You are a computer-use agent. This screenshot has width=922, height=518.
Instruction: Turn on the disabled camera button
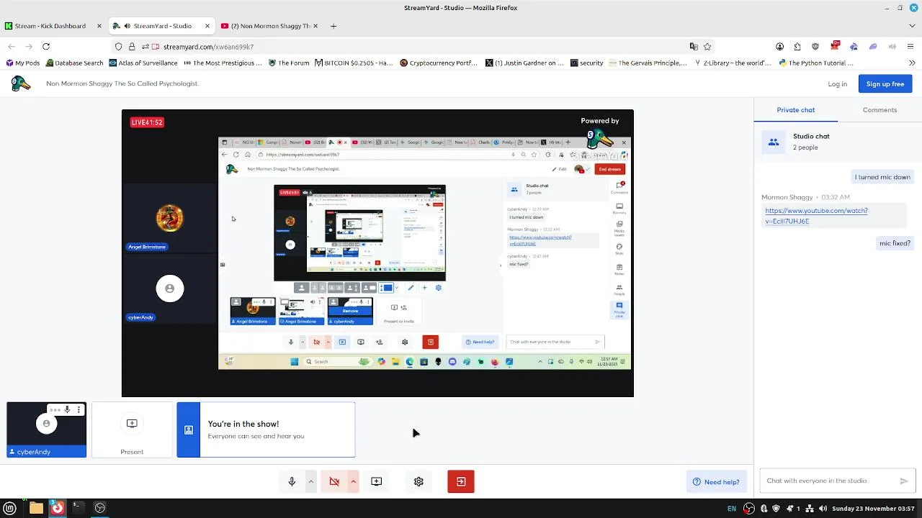pos(334,481)
